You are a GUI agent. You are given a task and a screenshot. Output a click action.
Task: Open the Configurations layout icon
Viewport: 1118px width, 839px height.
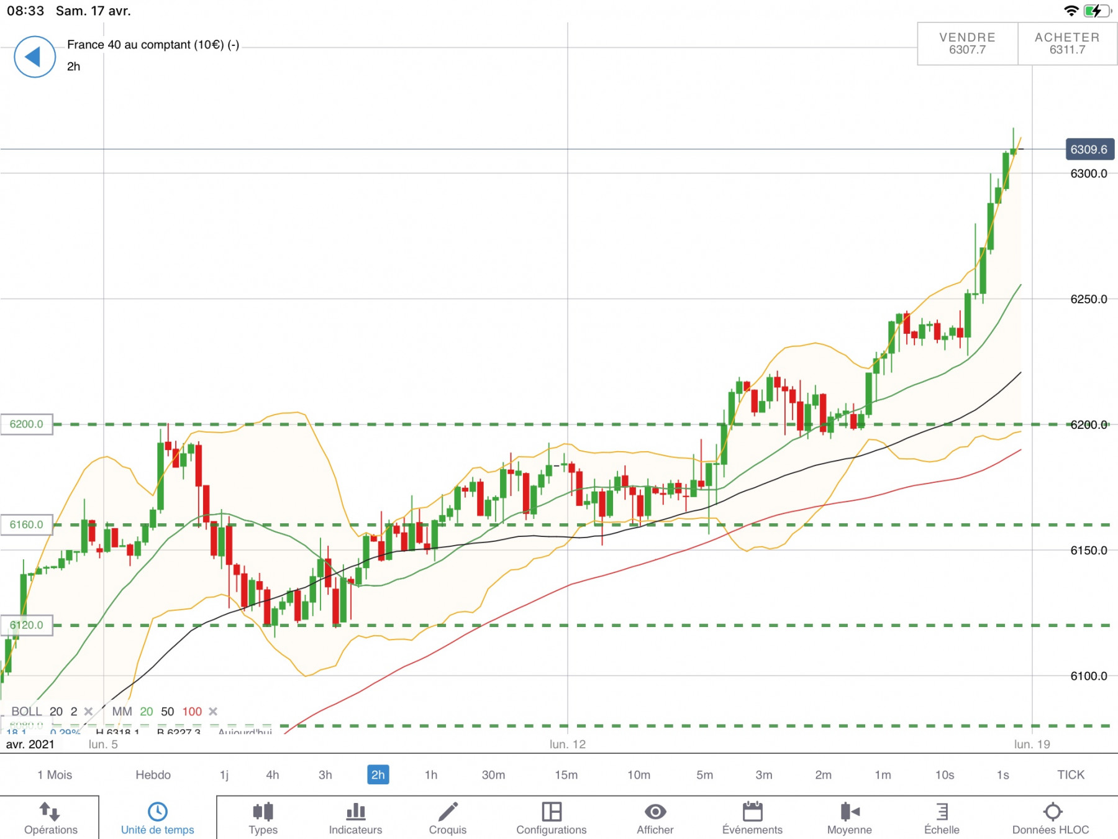pos(552,811)
